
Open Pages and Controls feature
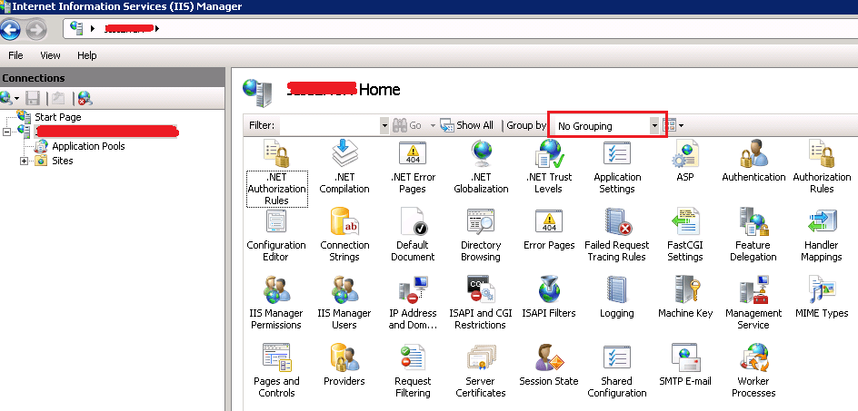pyautogui.click(x=276, y=371)
